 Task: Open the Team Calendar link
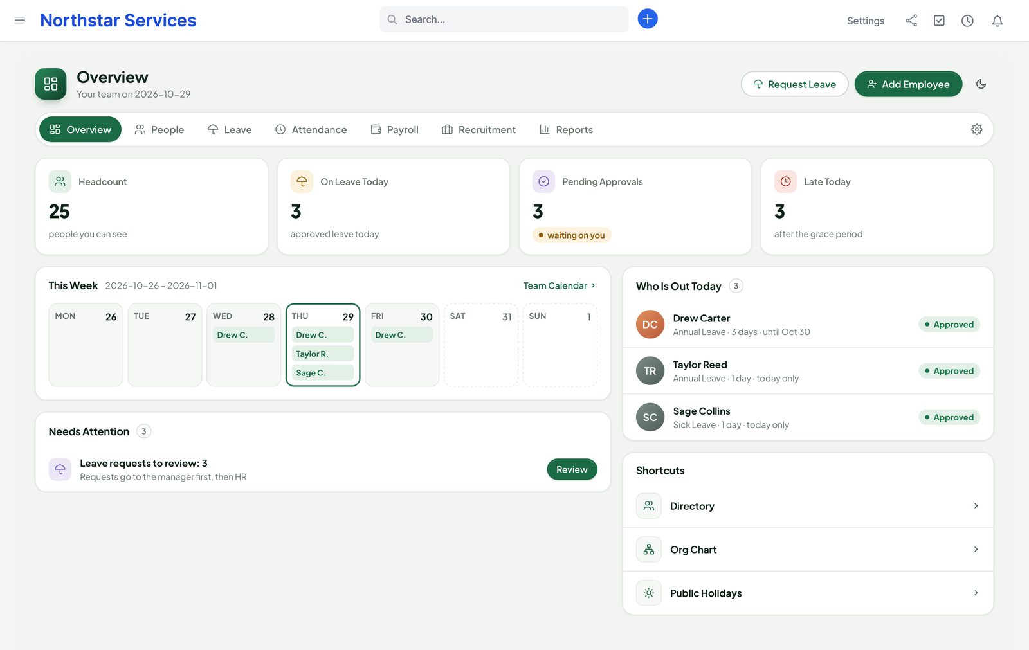(x=560, y=285)
